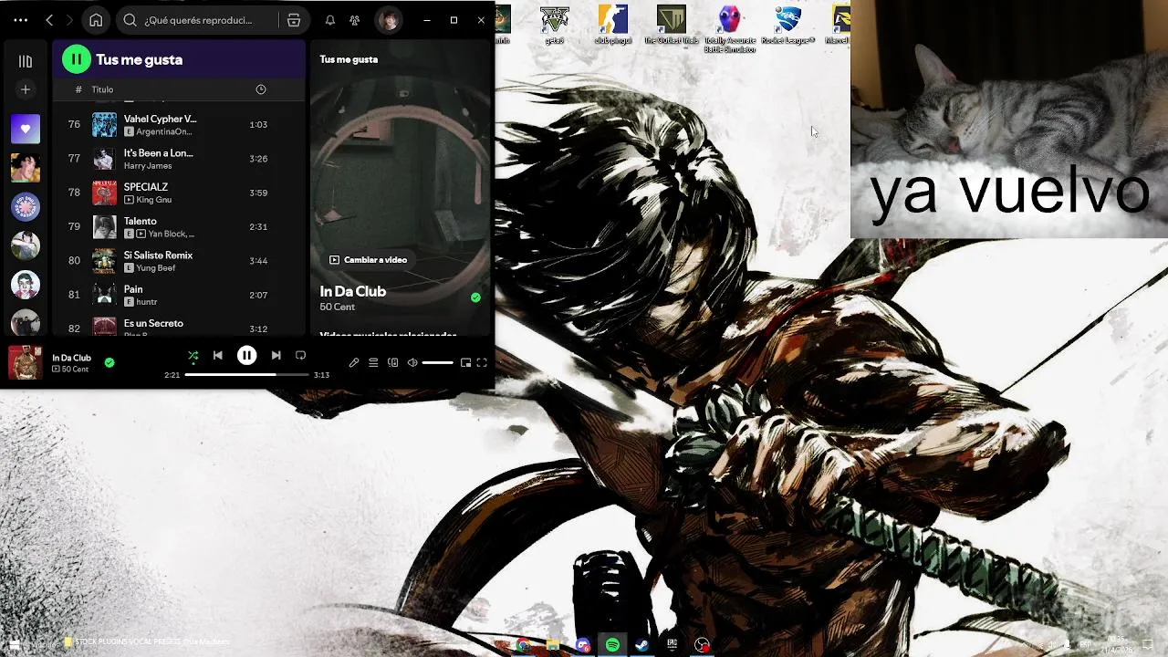The width and height of the screenshot is (1168, 657).
Task: Open Totally Accurate Battle Simulator shortcut
Action: 729,28
